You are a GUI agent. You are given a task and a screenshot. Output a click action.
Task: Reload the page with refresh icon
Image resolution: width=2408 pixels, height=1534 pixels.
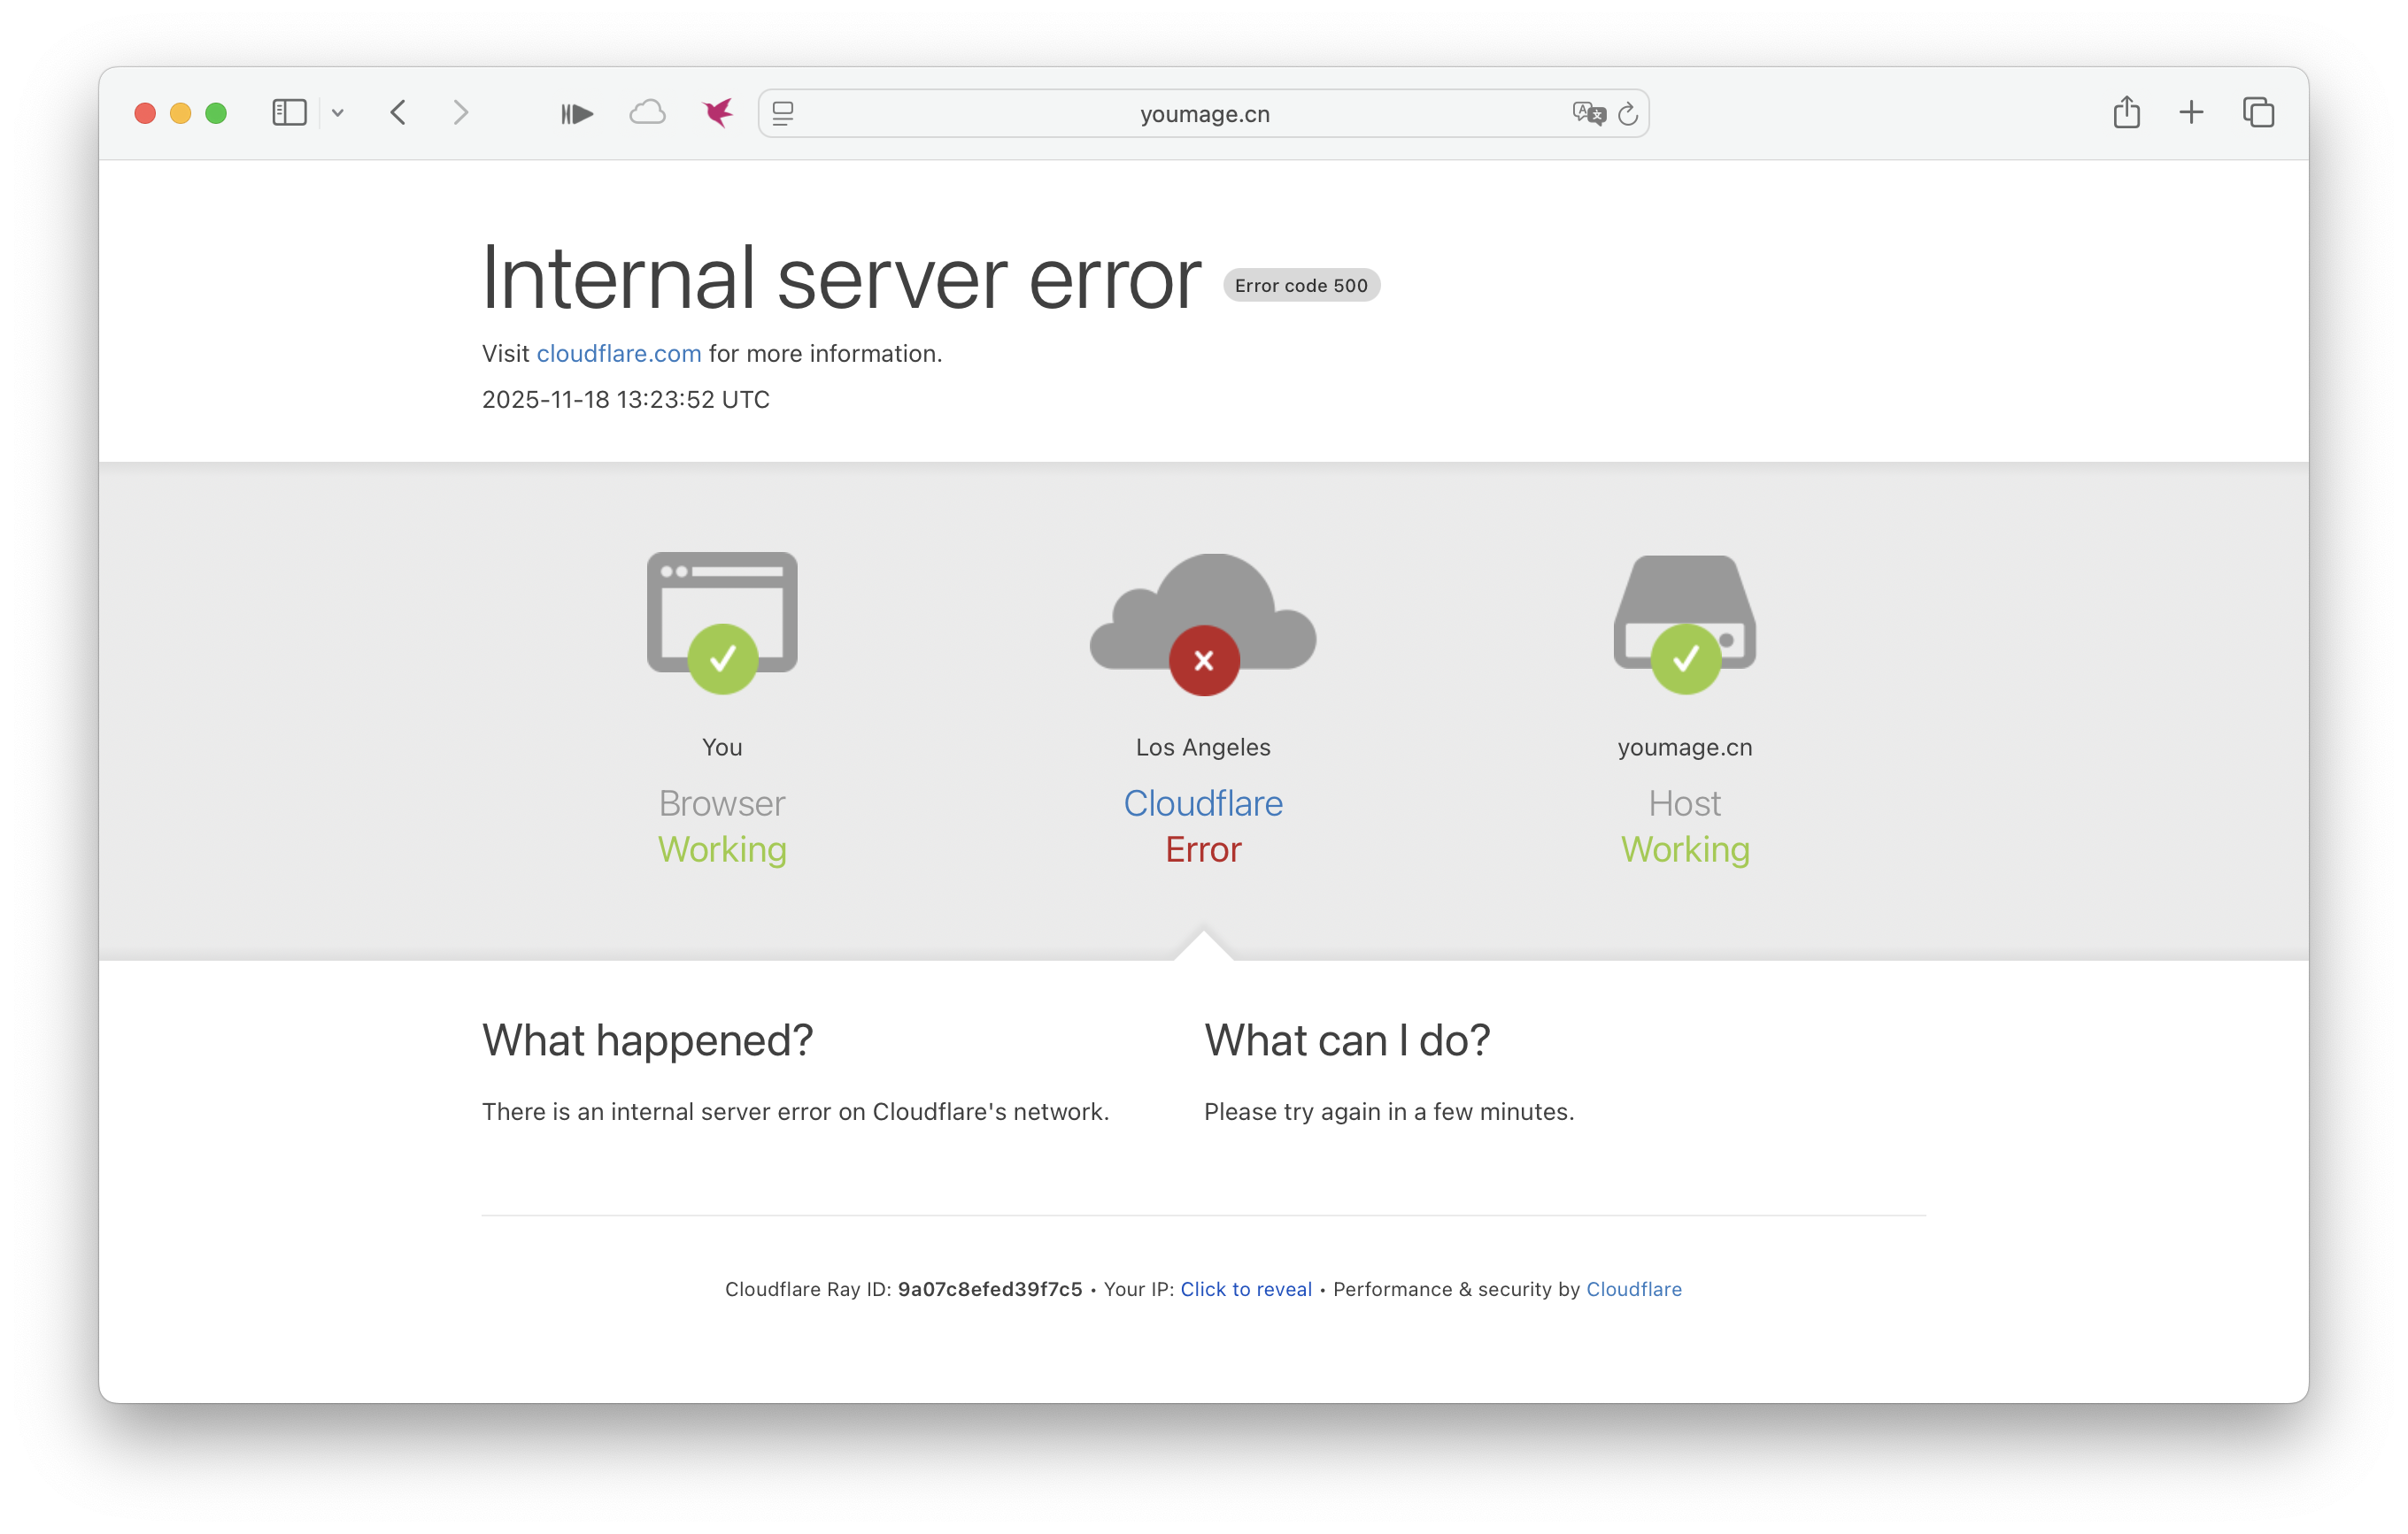click(1628, 114)
